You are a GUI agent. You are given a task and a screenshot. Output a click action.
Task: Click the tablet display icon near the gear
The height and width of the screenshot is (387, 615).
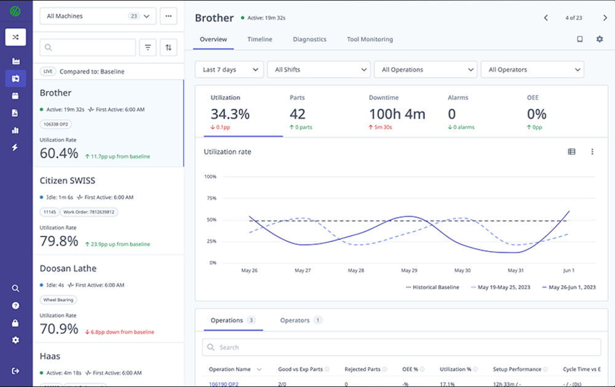[579, 39]
